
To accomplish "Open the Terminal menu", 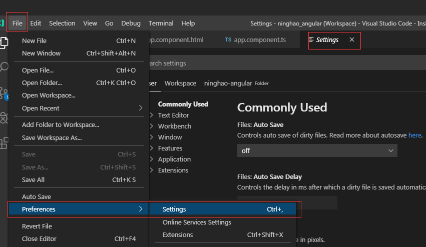I will [161, 23].
